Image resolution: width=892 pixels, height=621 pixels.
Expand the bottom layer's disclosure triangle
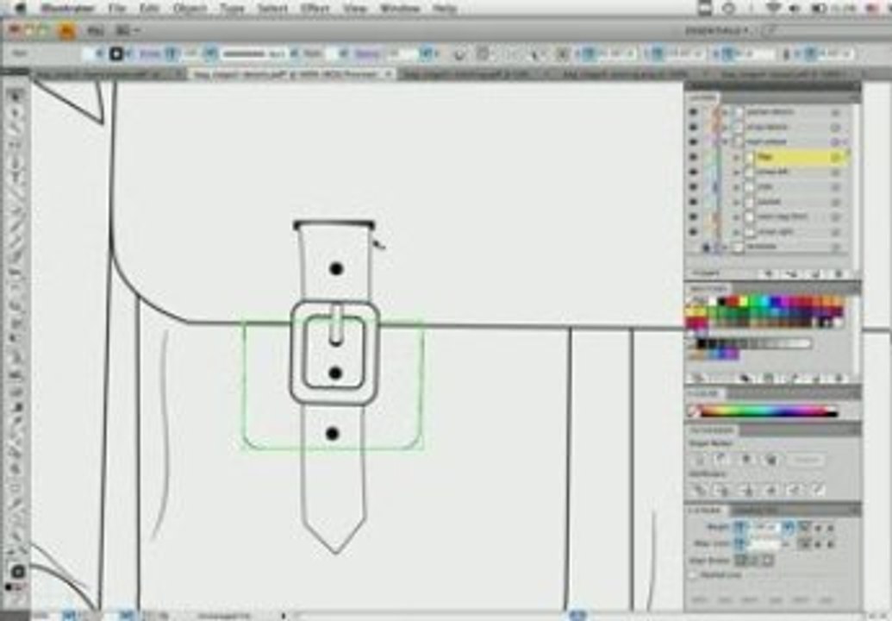tap(726, 247)
